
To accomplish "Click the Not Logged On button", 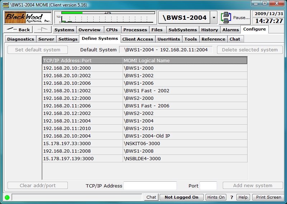I will [182, 197].
